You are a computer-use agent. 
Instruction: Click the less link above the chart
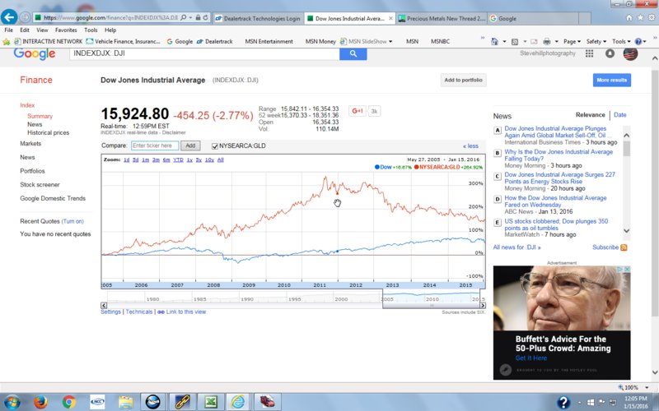(470, 146)
